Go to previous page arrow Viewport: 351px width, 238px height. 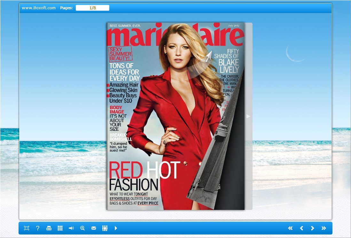pos(301,228)
